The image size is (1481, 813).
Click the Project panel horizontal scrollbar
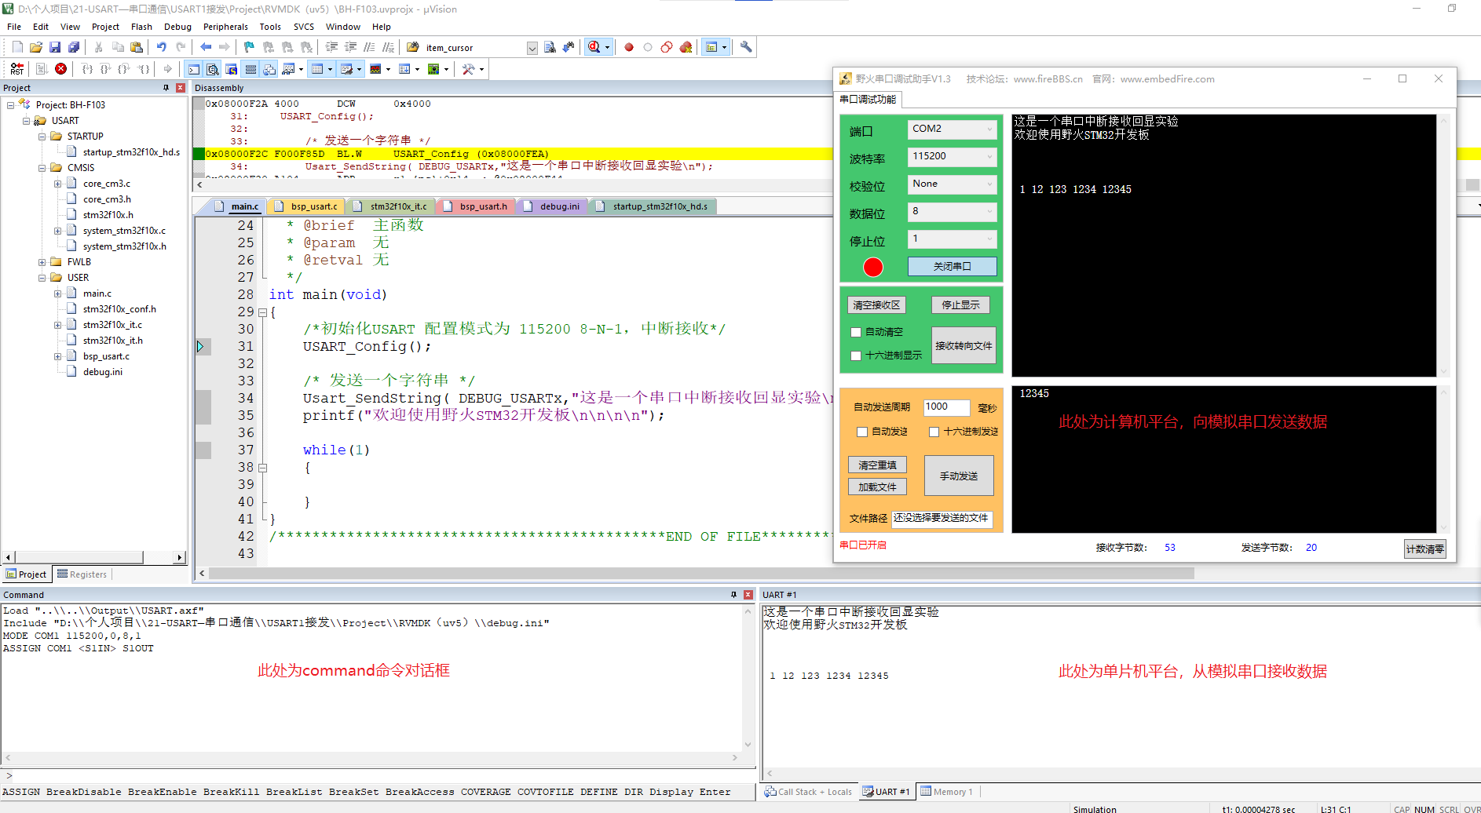coord(93,557)
